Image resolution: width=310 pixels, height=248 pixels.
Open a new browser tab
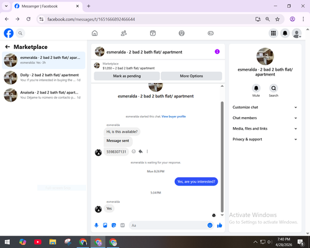(x=89, y=6)
